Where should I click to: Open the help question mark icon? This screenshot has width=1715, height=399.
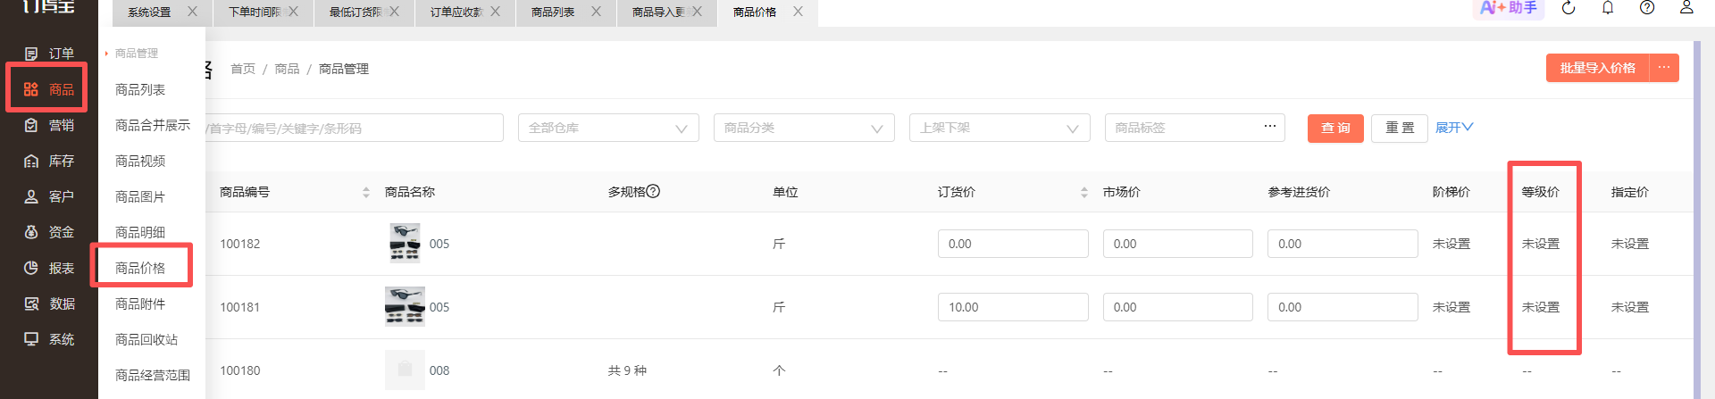click(1647, 8)
